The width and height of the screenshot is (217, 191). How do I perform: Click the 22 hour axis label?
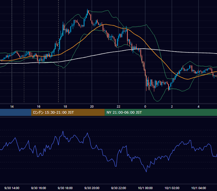click(x=118, y=107)
